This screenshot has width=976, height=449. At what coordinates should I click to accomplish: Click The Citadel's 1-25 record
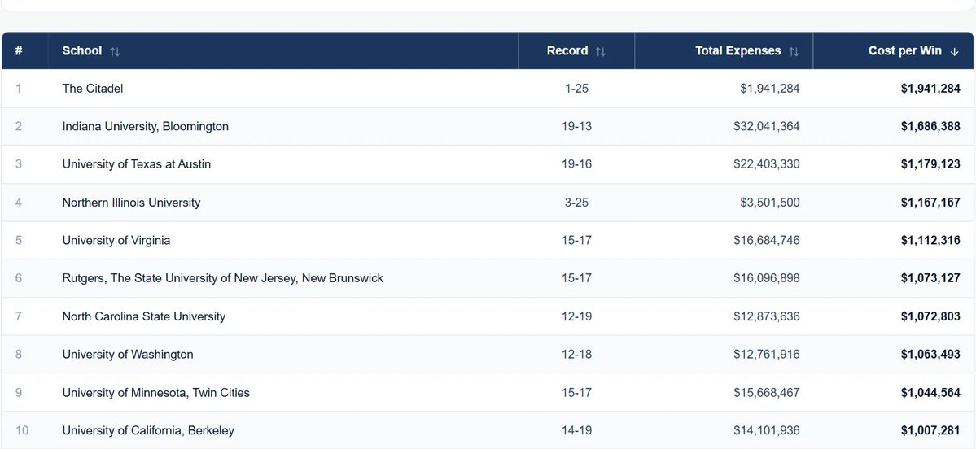576,89
